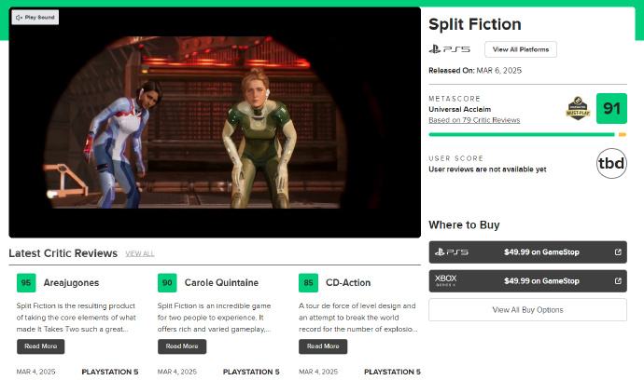The height and width of the screenshot is (380, 644).
Task: Open View All critic reviews link
Action: pos(140,253)
